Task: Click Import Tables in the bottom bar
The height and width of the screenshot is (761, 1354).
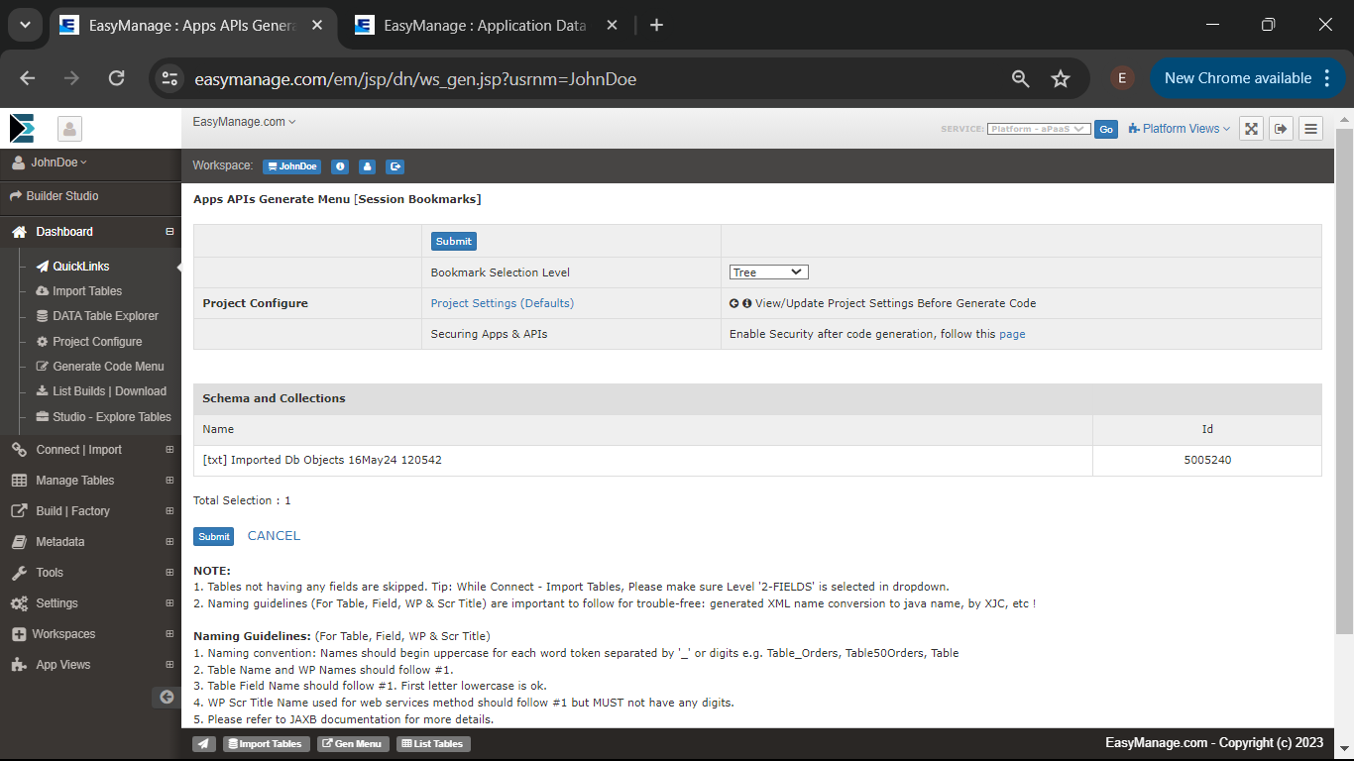Action: (x=265, y=743)
